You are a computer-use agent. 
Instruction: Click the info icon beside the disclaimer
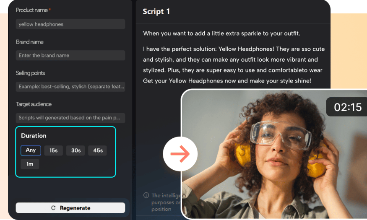coord(146,195)
